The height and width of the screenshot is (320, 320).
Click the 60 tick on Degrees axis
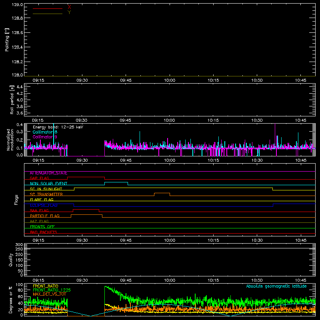pos(20,297)
